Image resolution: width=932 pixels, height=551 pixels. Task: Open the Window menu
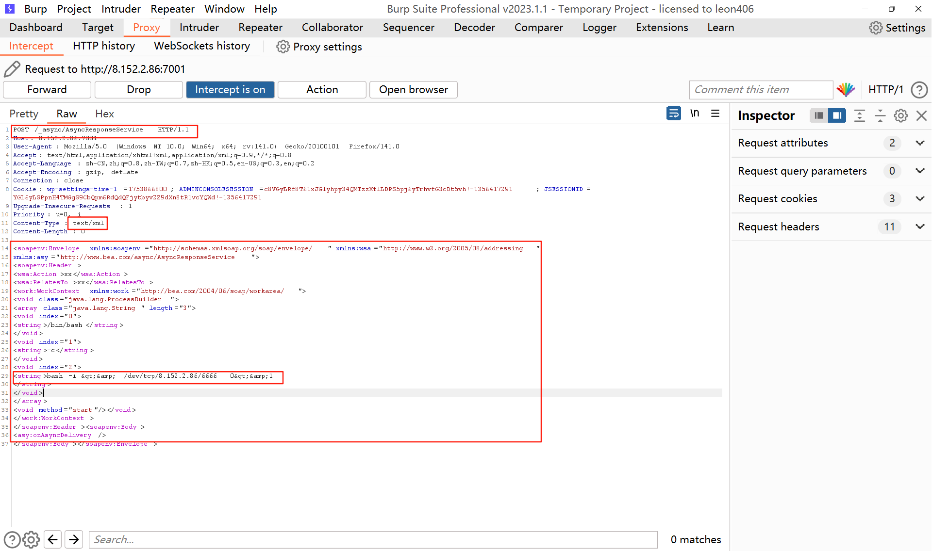[x=224, y=9]
